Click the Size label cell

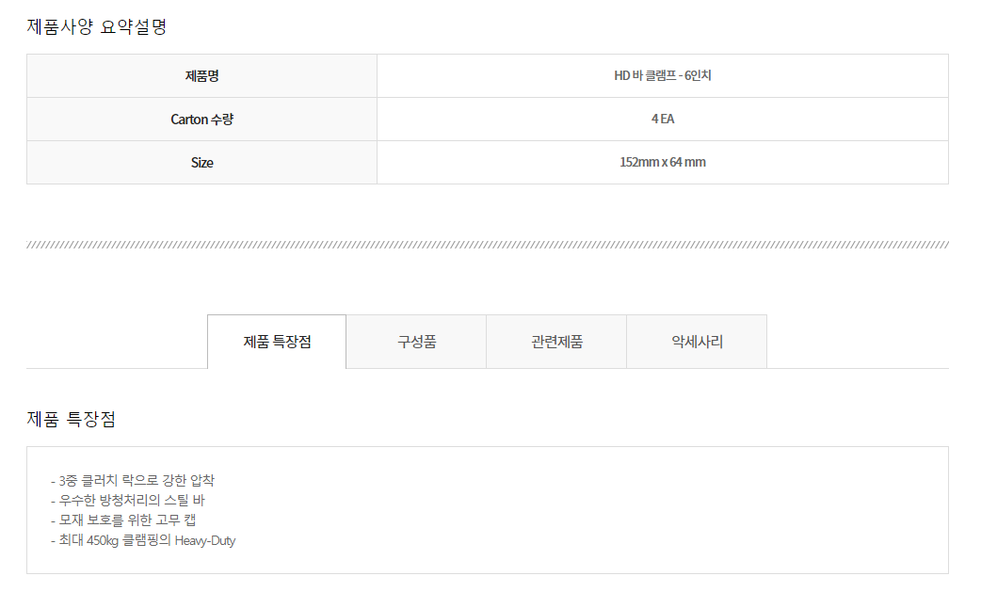[x=201, y=163]
